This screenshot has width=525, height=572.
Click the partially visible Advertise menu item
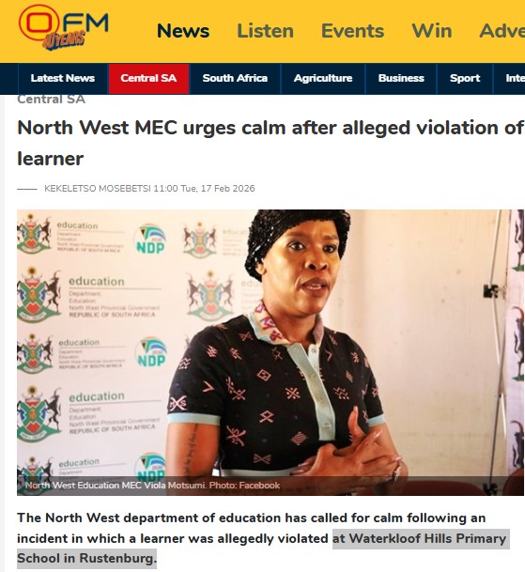coord(502,31)
